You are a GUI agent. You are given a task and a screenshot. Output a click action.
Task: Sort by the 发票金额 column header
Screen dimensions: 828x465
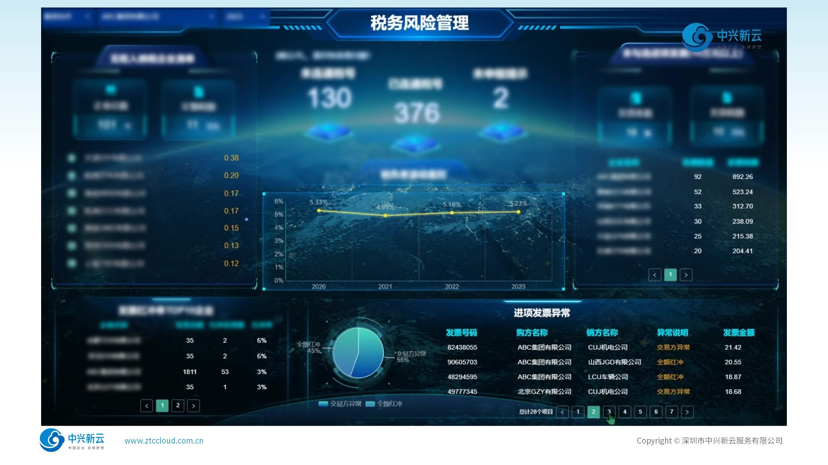pos(739,332)
